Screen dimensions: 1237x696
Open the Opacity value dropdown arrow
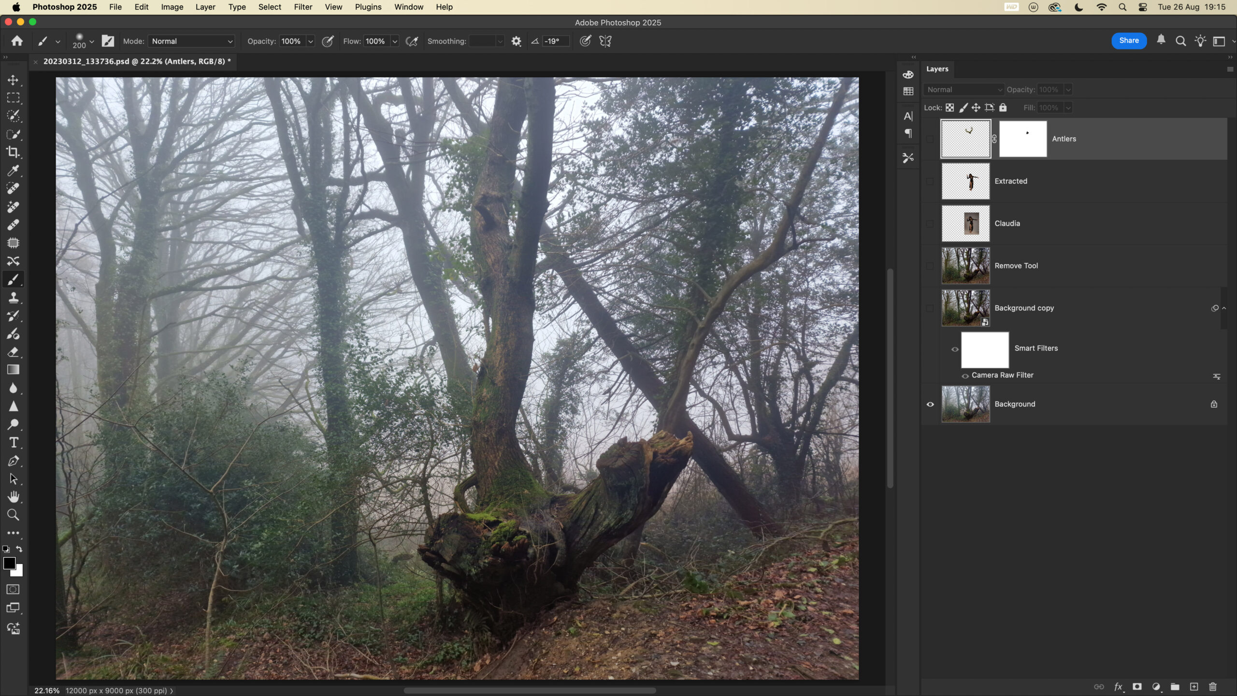(x=311, y=42)
